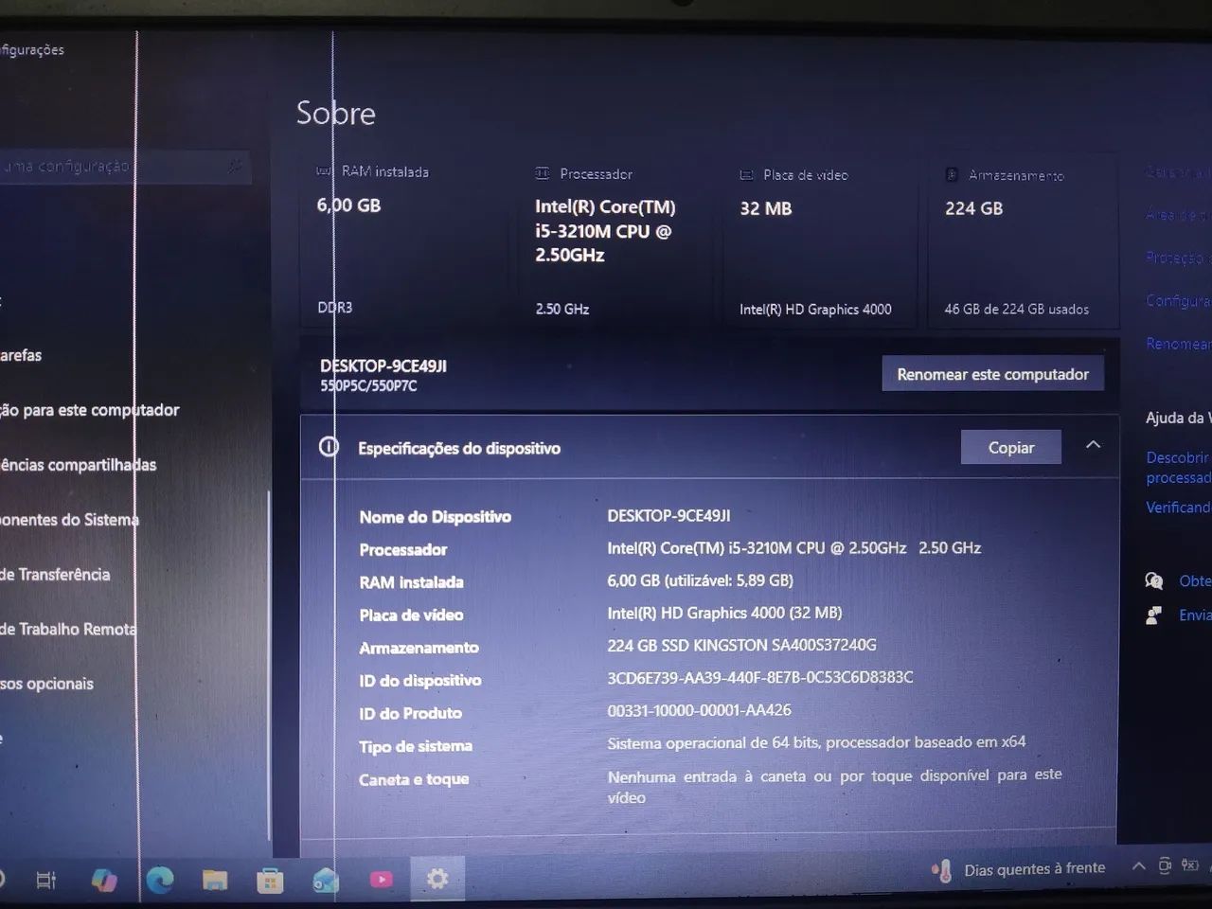Select 'arefas' sidebar item
Screen dimensions: 1212x909
pos(21,355)
